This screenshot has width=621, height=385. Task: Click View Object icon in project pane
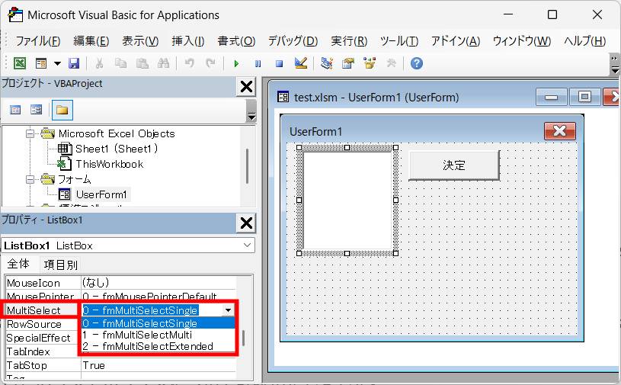click(36, 110)
